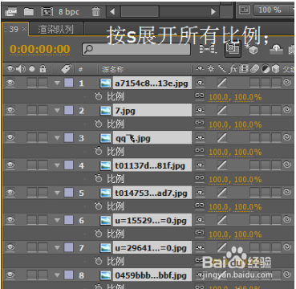Switch to the 渲染队列 tab

pyautogui.click(x=55, y=29)
